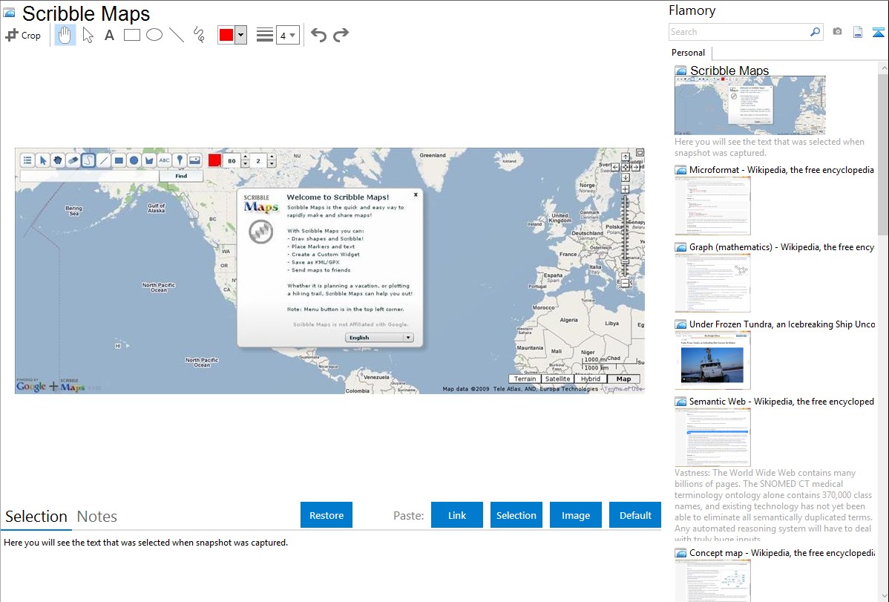Pick the rectangle shape tool
The image size is (889, 602).
tap(132, 35)
